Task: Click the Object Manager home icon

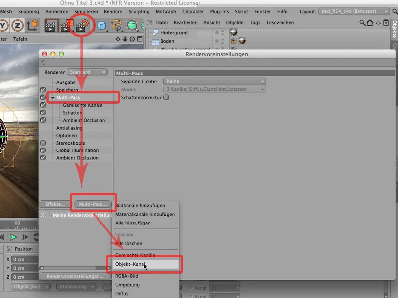Action: [370, 23]
